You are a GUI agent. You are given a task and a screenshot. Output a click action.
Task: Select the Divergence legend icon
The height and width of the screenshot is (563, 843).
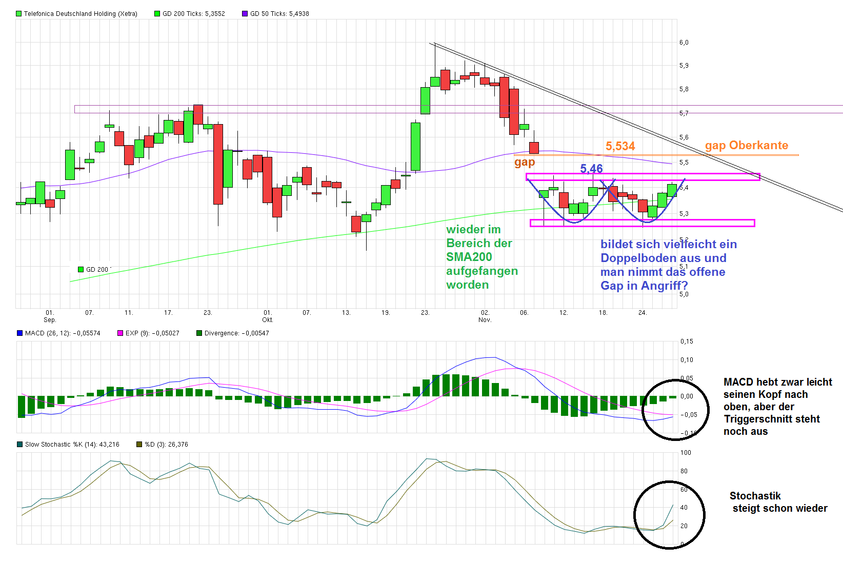198,333
